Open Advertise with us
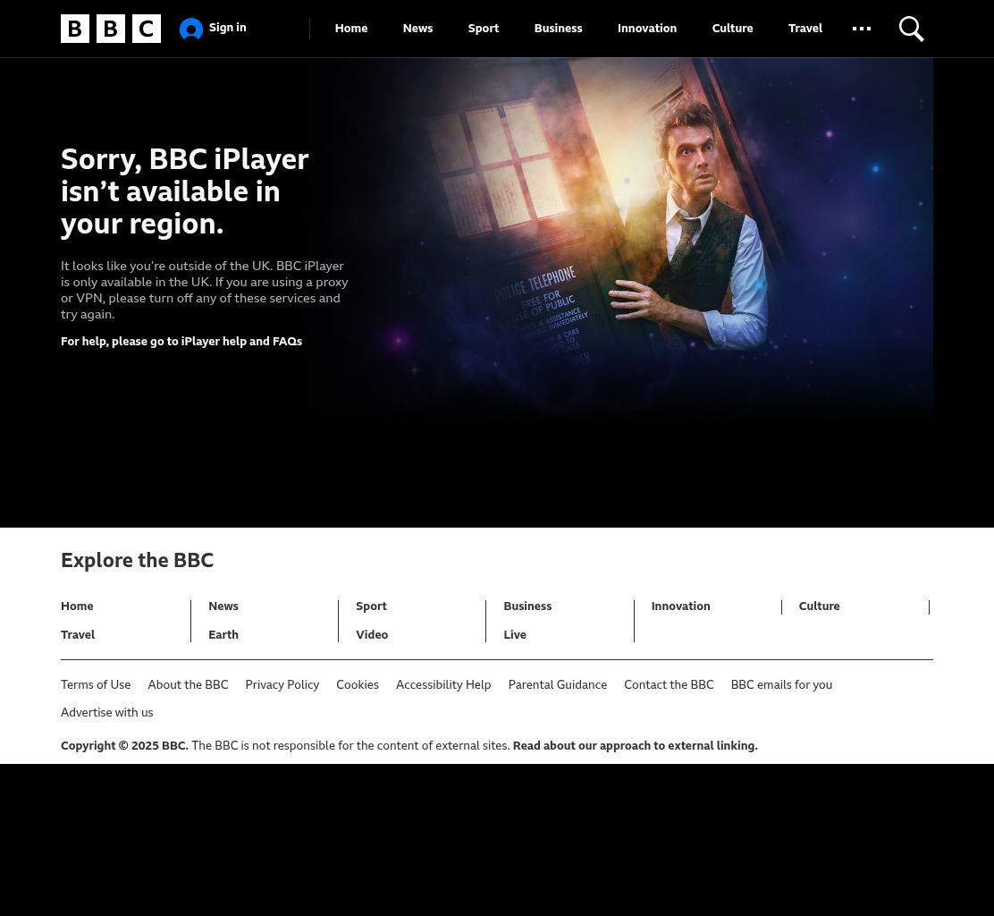994x916 pixels. pos(106,712)
